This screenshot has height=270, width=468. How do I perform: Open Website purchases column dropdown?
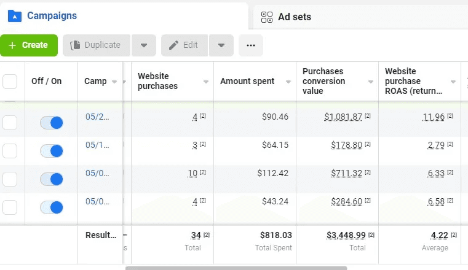click(206, 82)
